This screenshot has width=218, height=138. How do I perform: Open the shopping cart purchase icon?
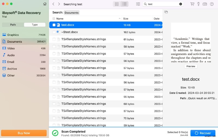pyautogui.click(x=192, y=4)
